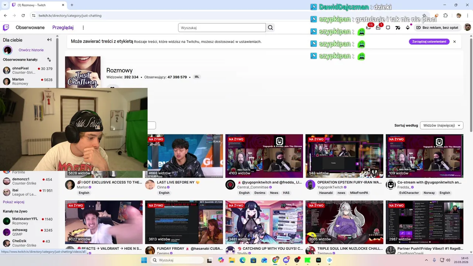473x266 pixels.
Task: Open Cinna stream thumbnail with 4688 viewers
Action: 185,156
